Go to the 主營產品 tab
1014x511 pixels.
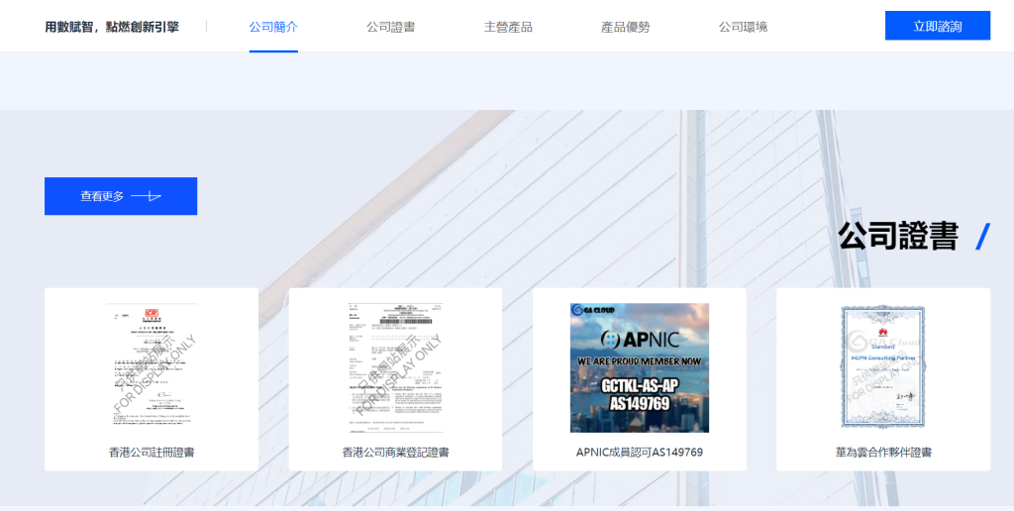[508, 27]
